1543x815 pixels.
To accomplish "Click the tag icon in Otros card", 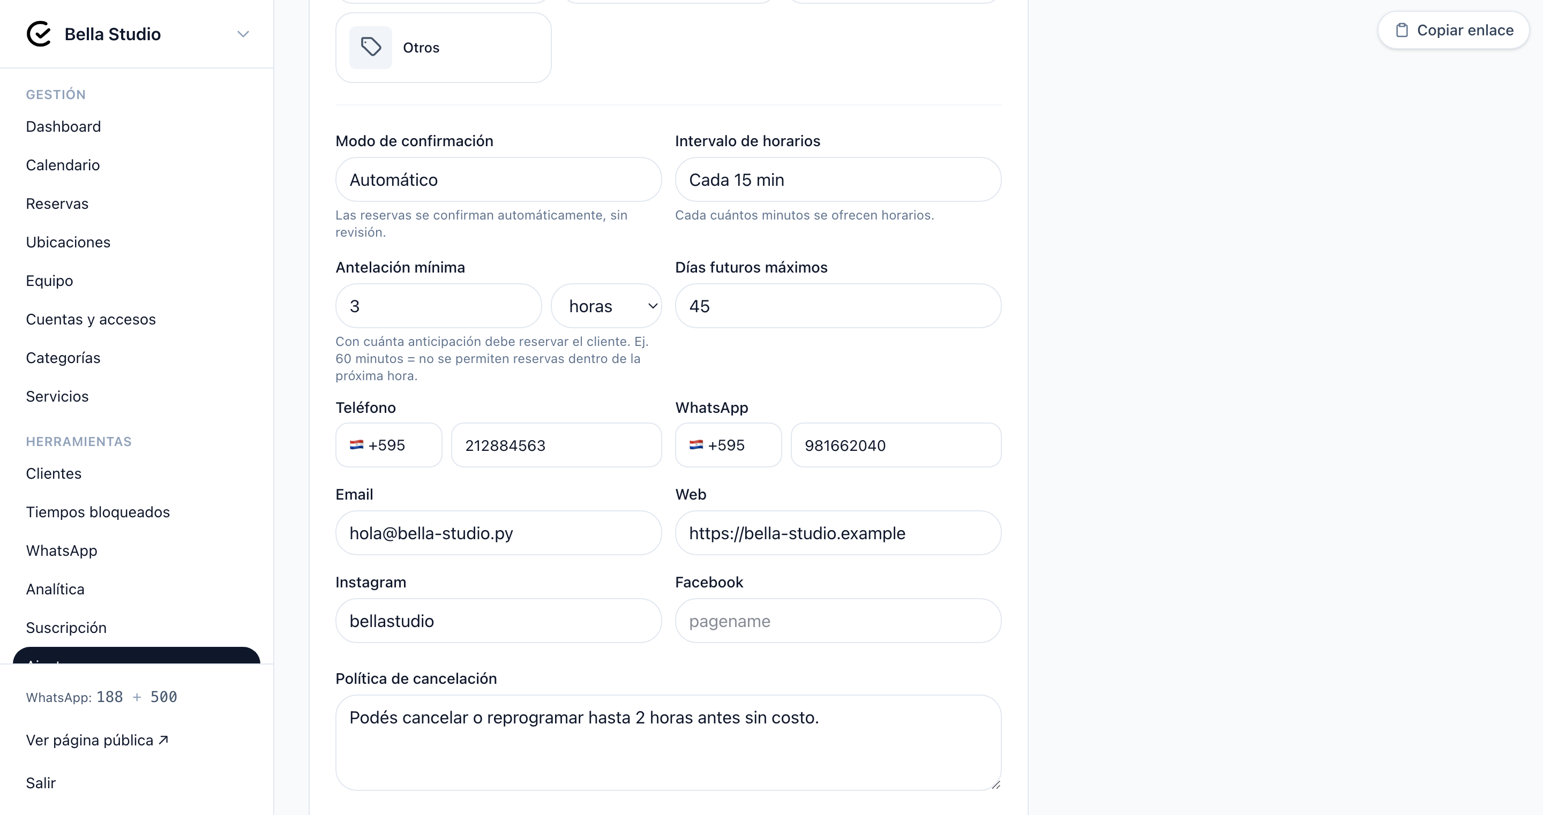I will 371,47.
